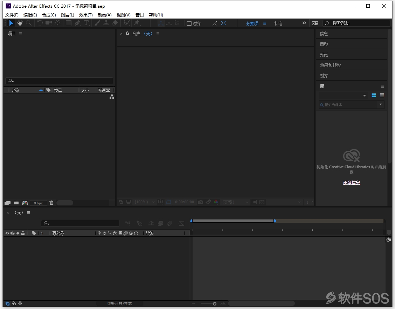Select the Rotation tool
395x309 pixels.
tap(40, 23)
